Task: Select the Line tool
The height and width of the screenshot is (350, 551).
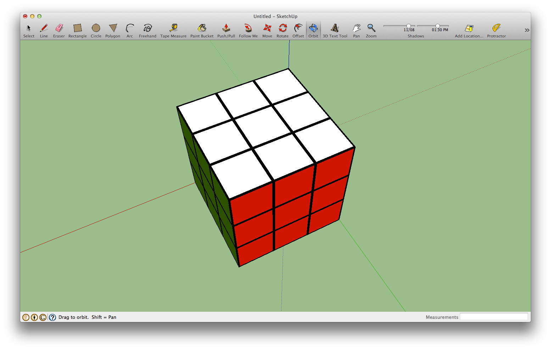Action: pos(44,28)
